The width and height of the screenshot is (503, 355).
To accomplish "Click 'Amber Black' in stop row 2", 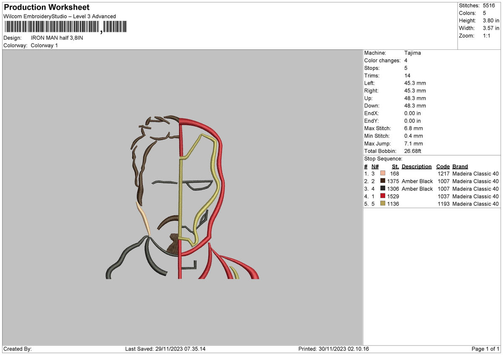I will [x=417, y=181].
